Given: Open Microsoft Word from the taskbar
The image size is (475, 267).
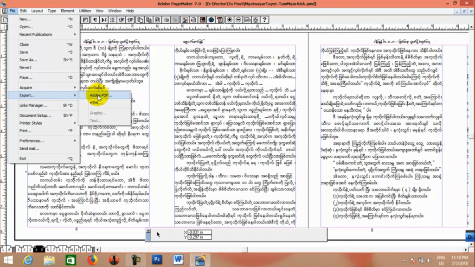Looking at the screenshot, I should [178, 260].
